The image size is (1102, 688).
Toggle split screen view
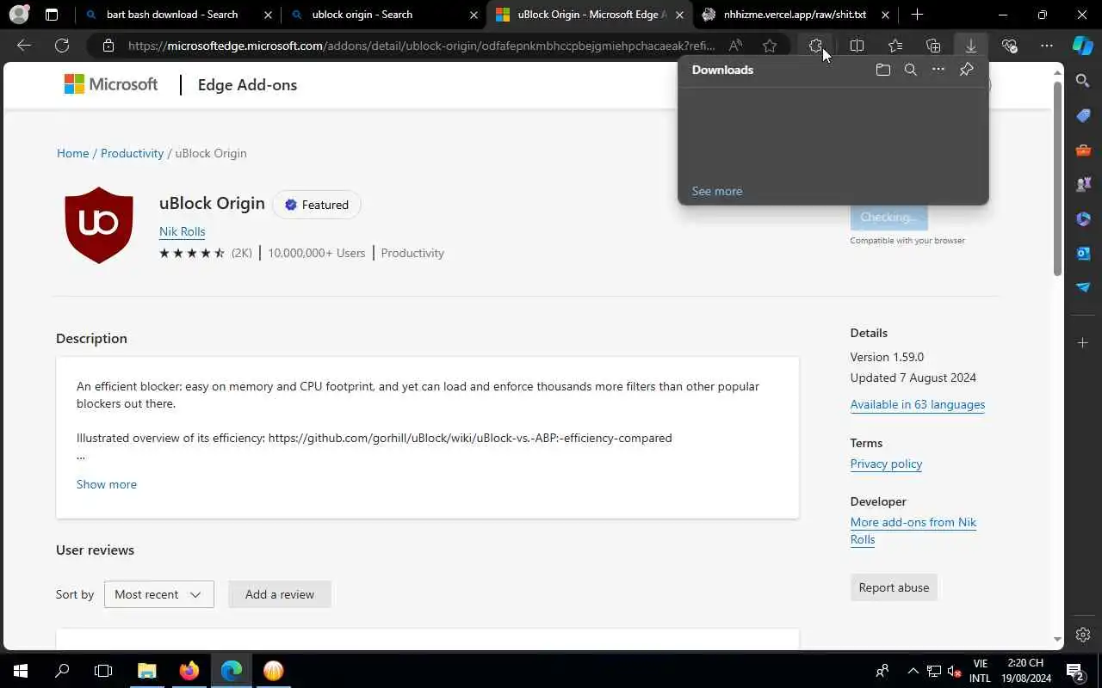[857, 46]
